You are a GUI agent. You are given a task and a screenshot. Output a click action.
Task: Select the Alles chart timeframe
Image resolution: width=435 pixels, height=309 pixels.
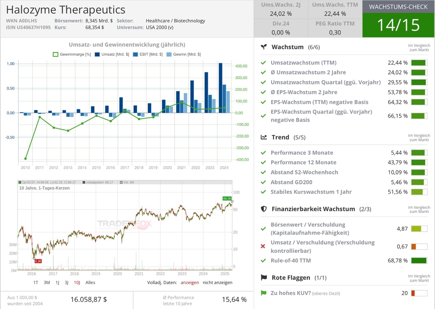[x=90, y=282]
